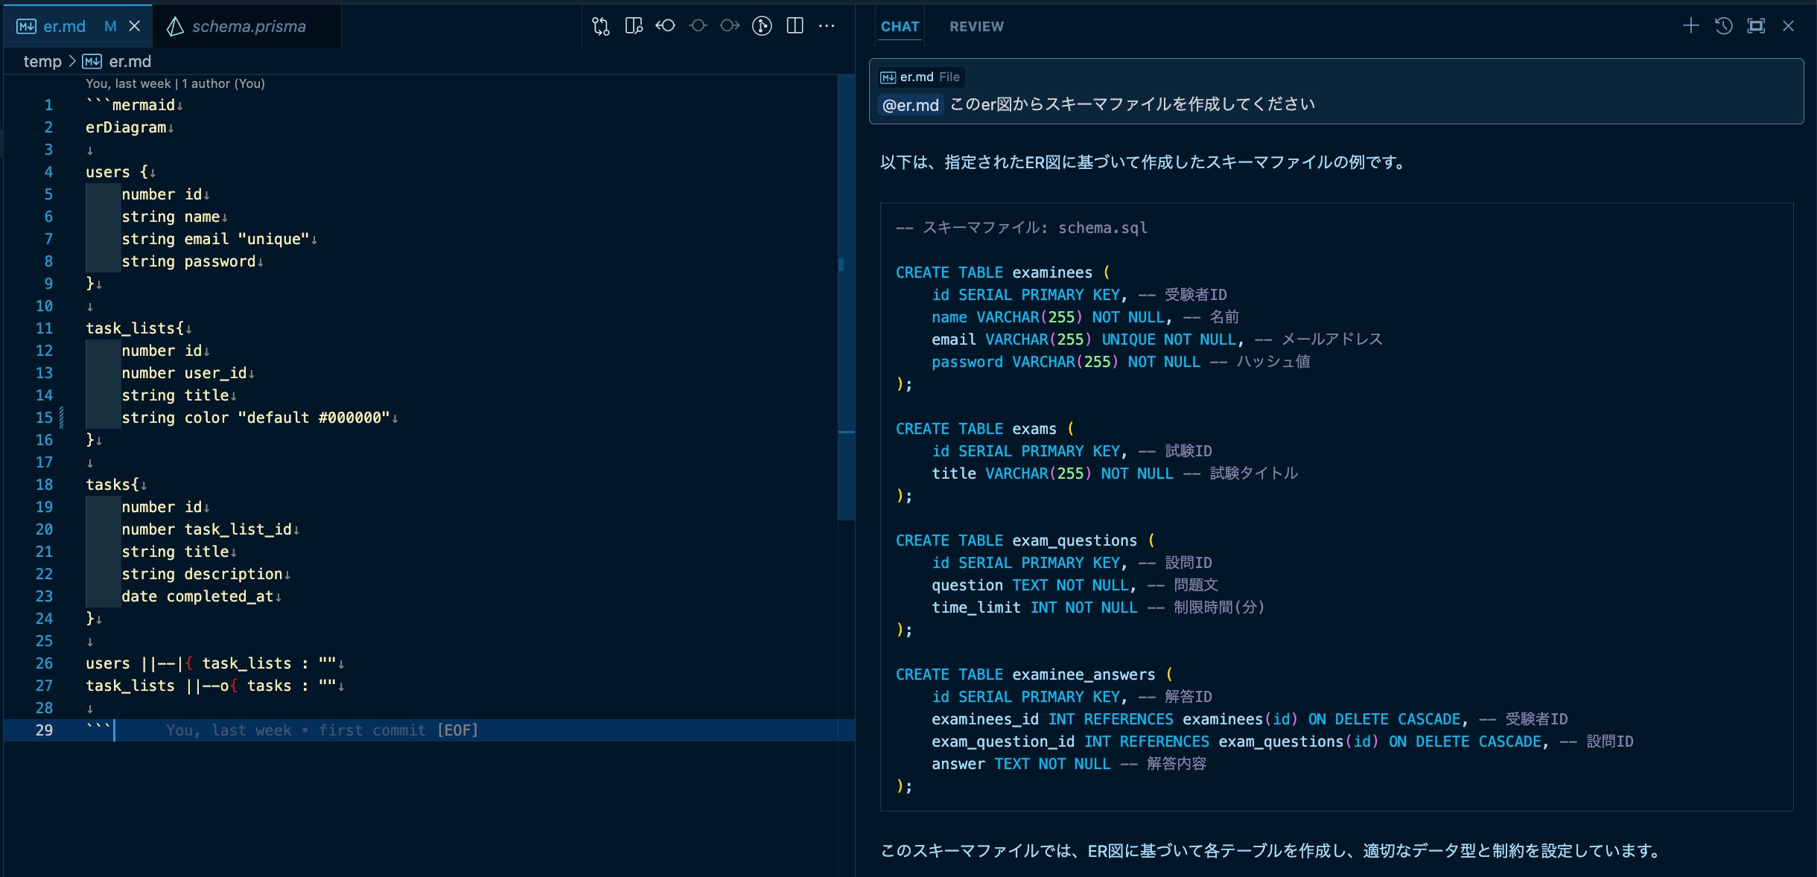Click 'number user_id' on line 13
Viewport: 1817px width, 877px height.
point(184,373)
